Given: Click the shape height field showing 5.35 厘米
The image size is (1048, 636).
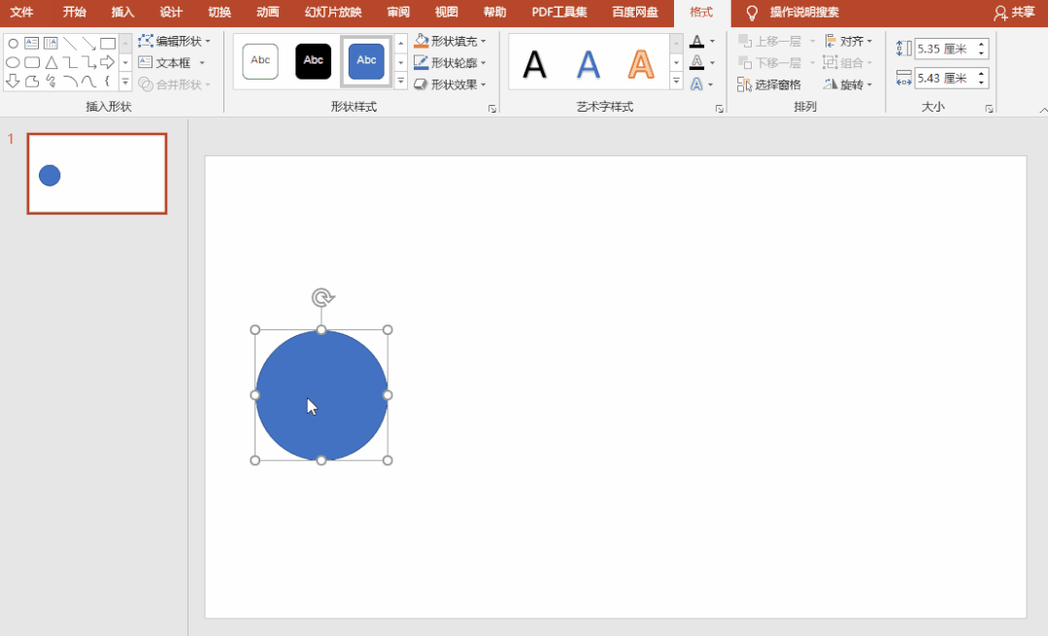Looking at the screenshot, I should coord(944,49).
